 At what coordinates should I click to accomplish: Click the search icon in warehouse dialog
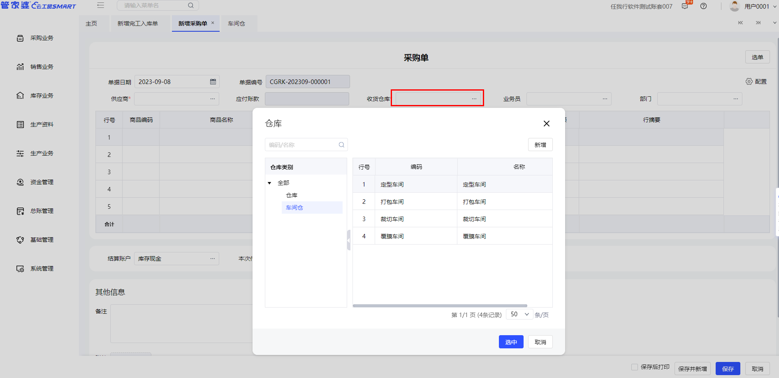[341, 145]
